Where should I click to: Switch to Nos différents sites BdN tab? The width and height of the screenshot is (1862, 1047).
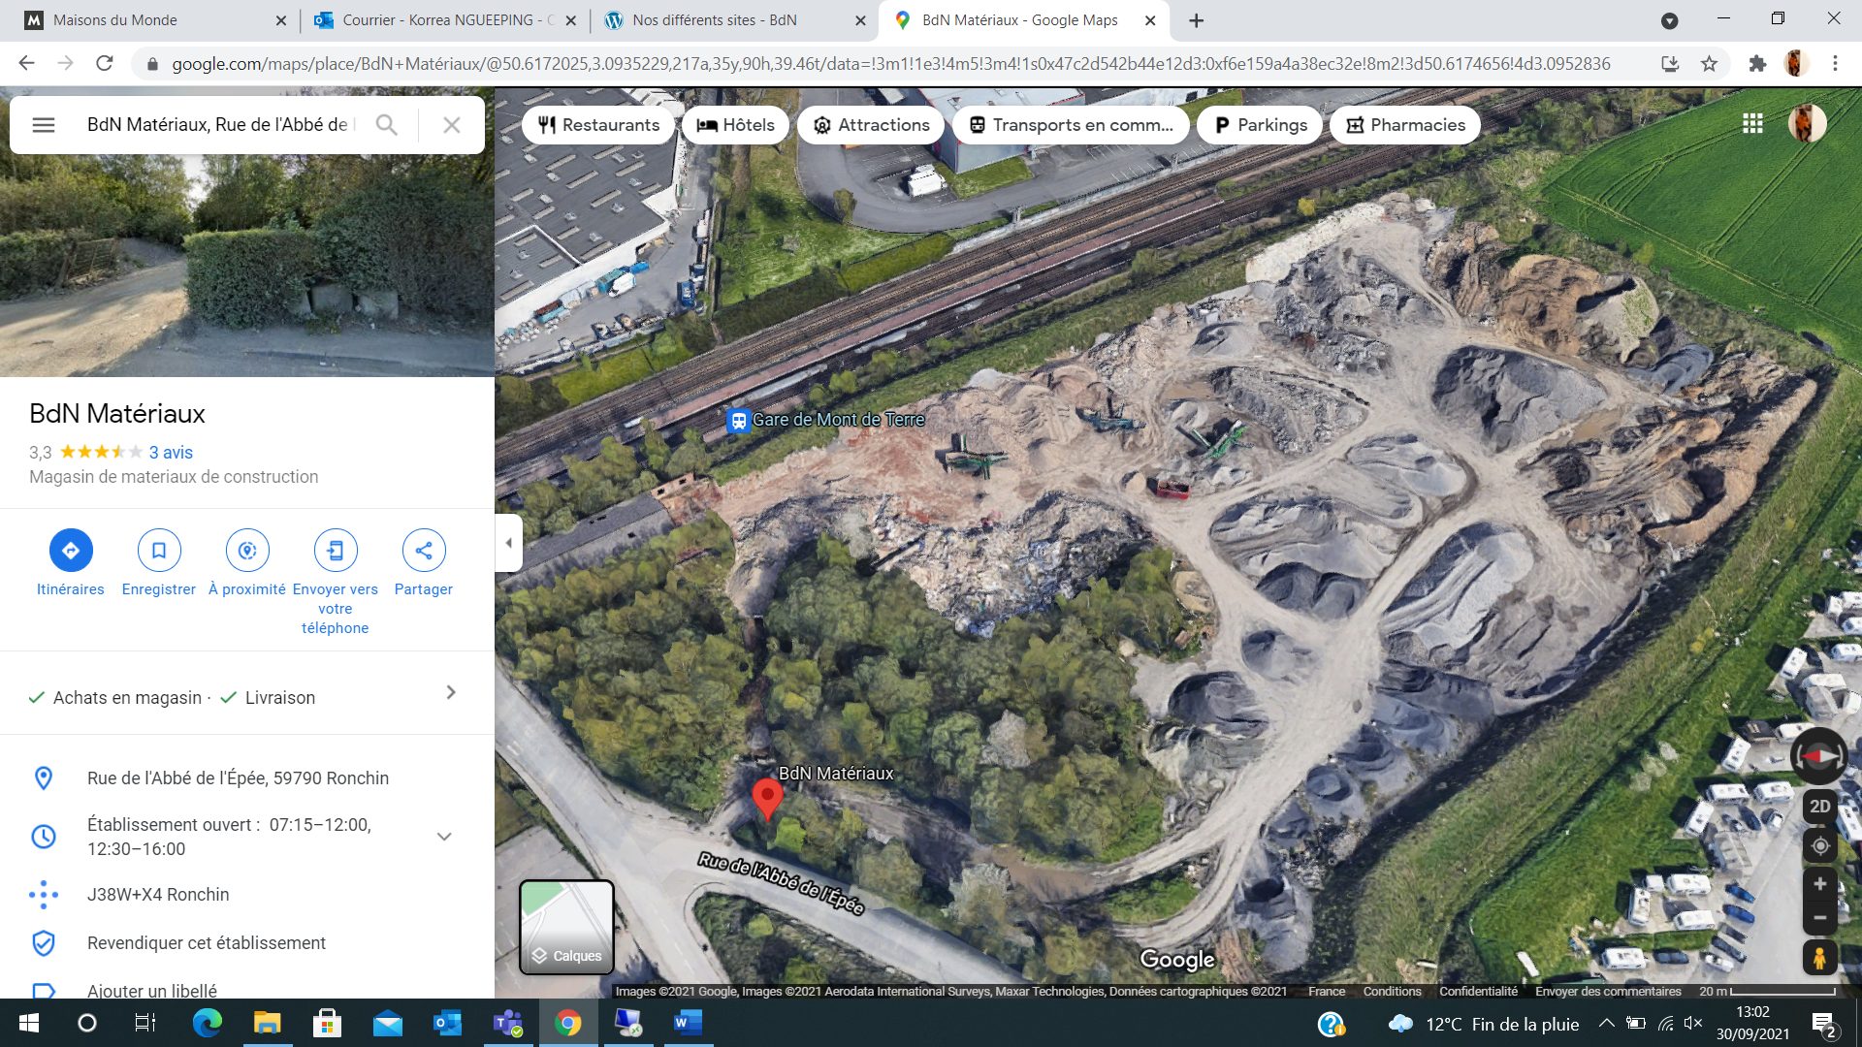tap(734, 20)
